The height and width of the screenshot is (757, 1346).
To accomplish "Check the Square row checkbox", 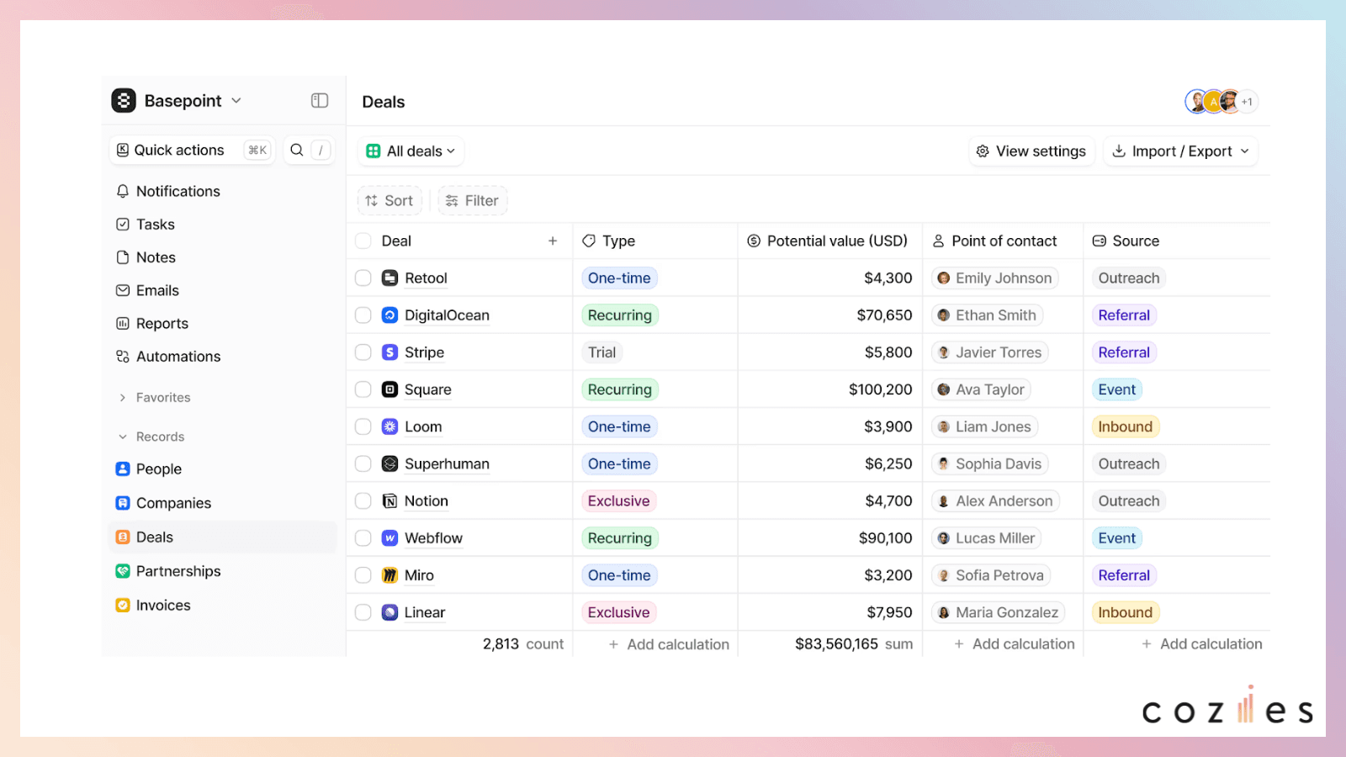I will (363, 389).
